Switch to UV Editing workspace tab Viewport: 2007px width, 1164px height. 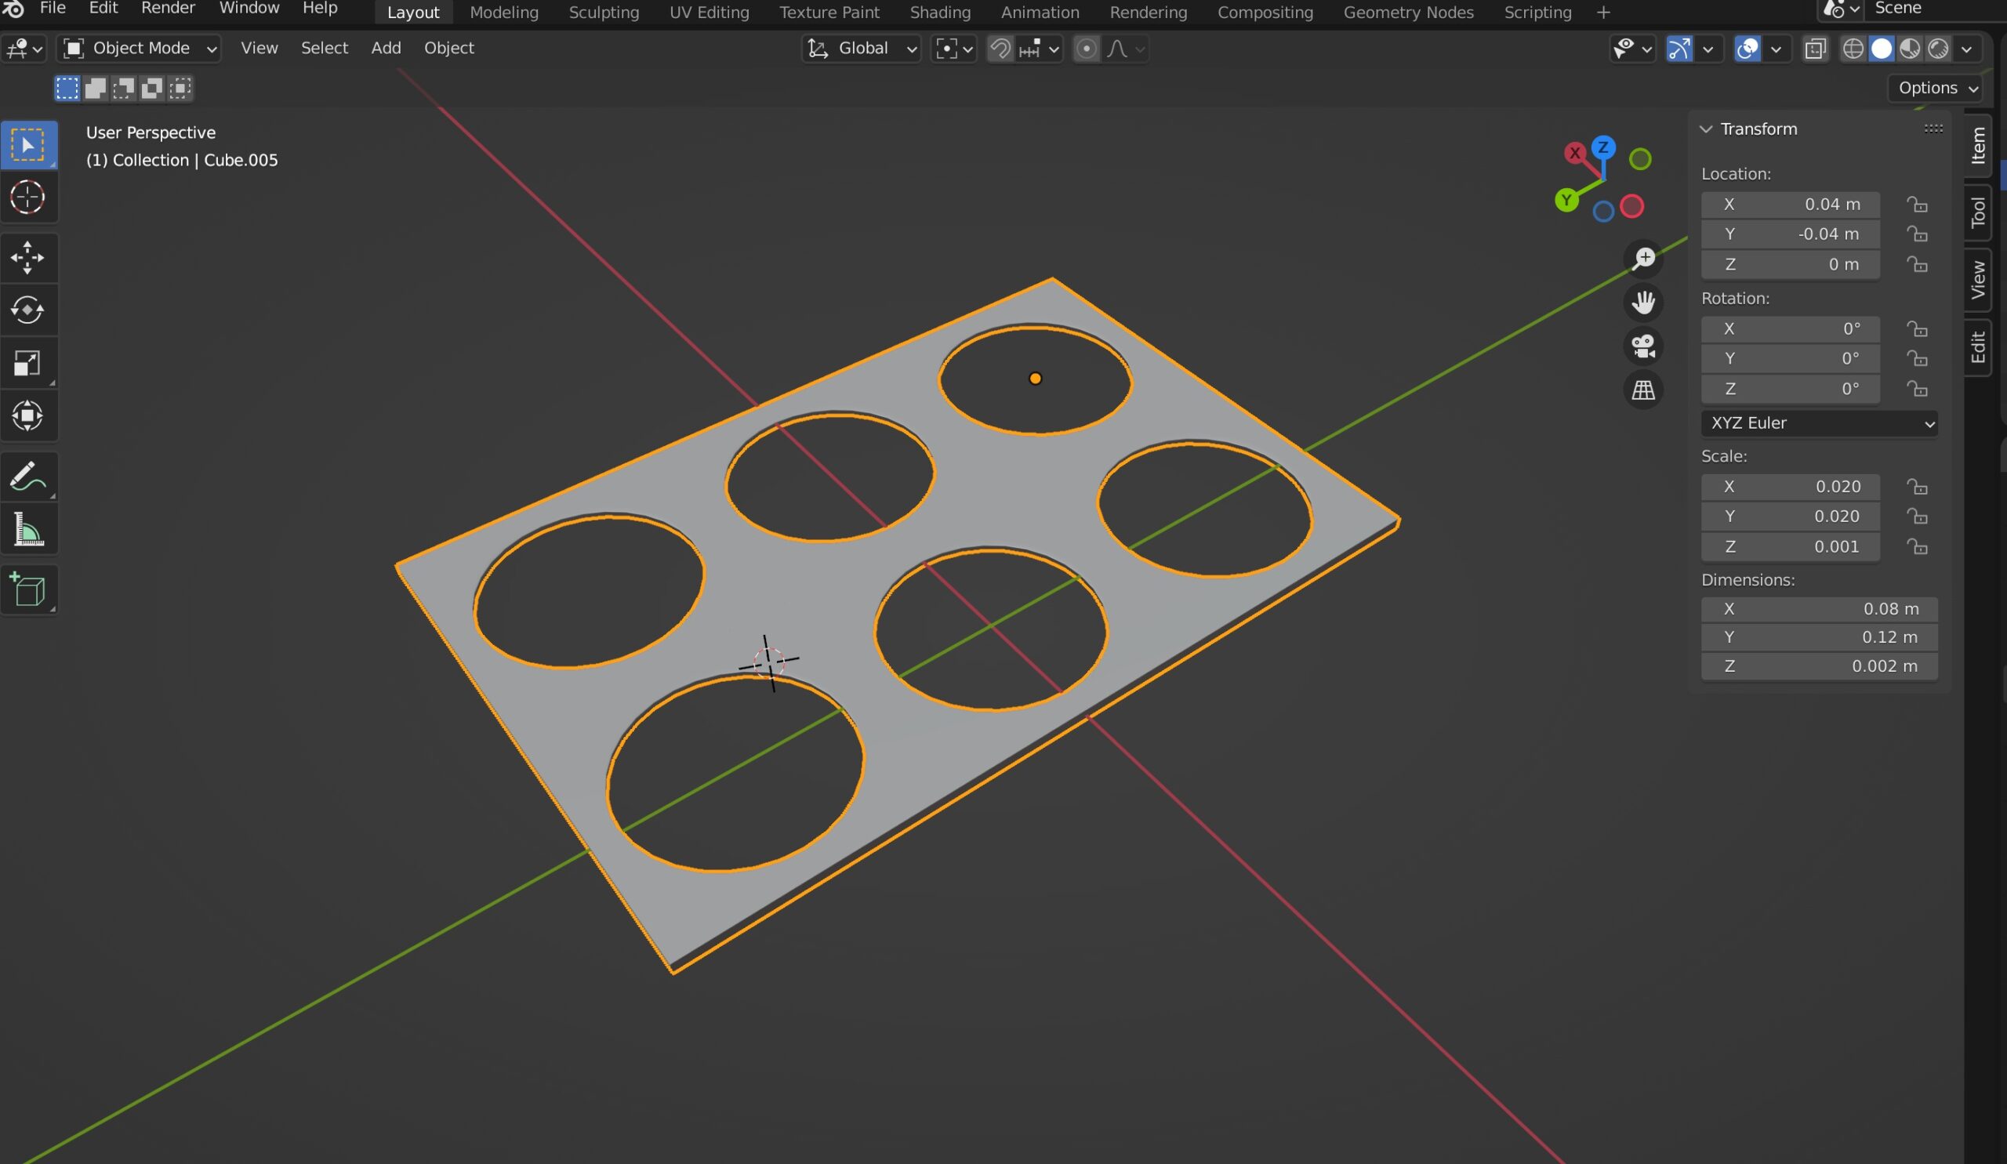click(709, 13)
